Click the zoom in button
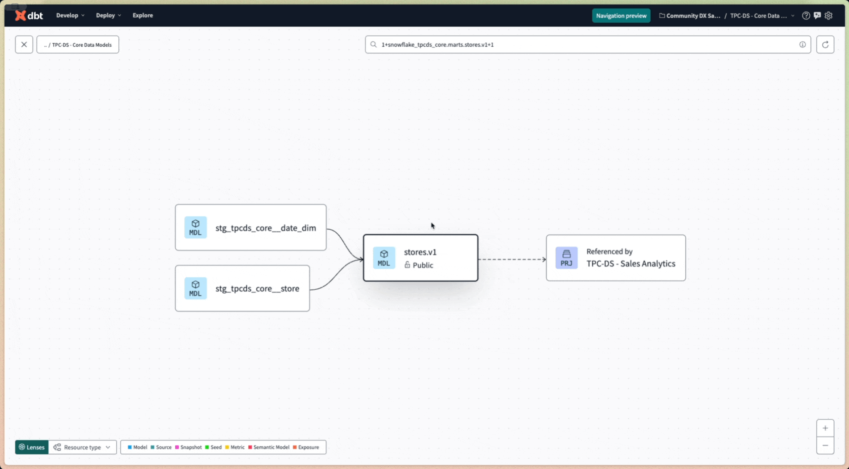 825,427
